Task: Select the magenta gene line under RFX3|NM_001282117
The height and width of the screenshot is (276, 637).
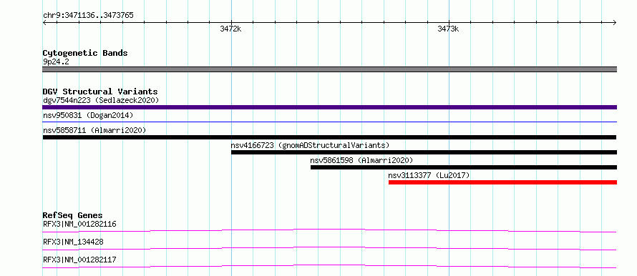Action: click(329, 266)
